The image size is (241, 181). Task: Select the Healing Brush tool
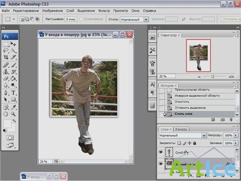point(6,65)
